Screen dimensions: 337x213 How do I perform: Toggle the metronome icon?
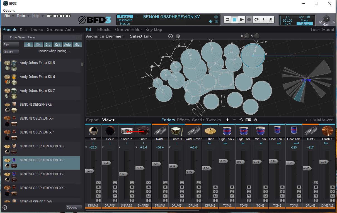tap(271, 20)
